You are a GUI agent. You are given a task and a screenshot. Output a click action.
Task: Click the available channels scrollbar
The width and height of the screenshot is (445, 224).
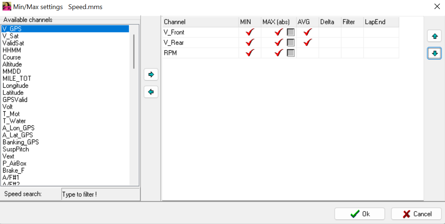point(134,51)
